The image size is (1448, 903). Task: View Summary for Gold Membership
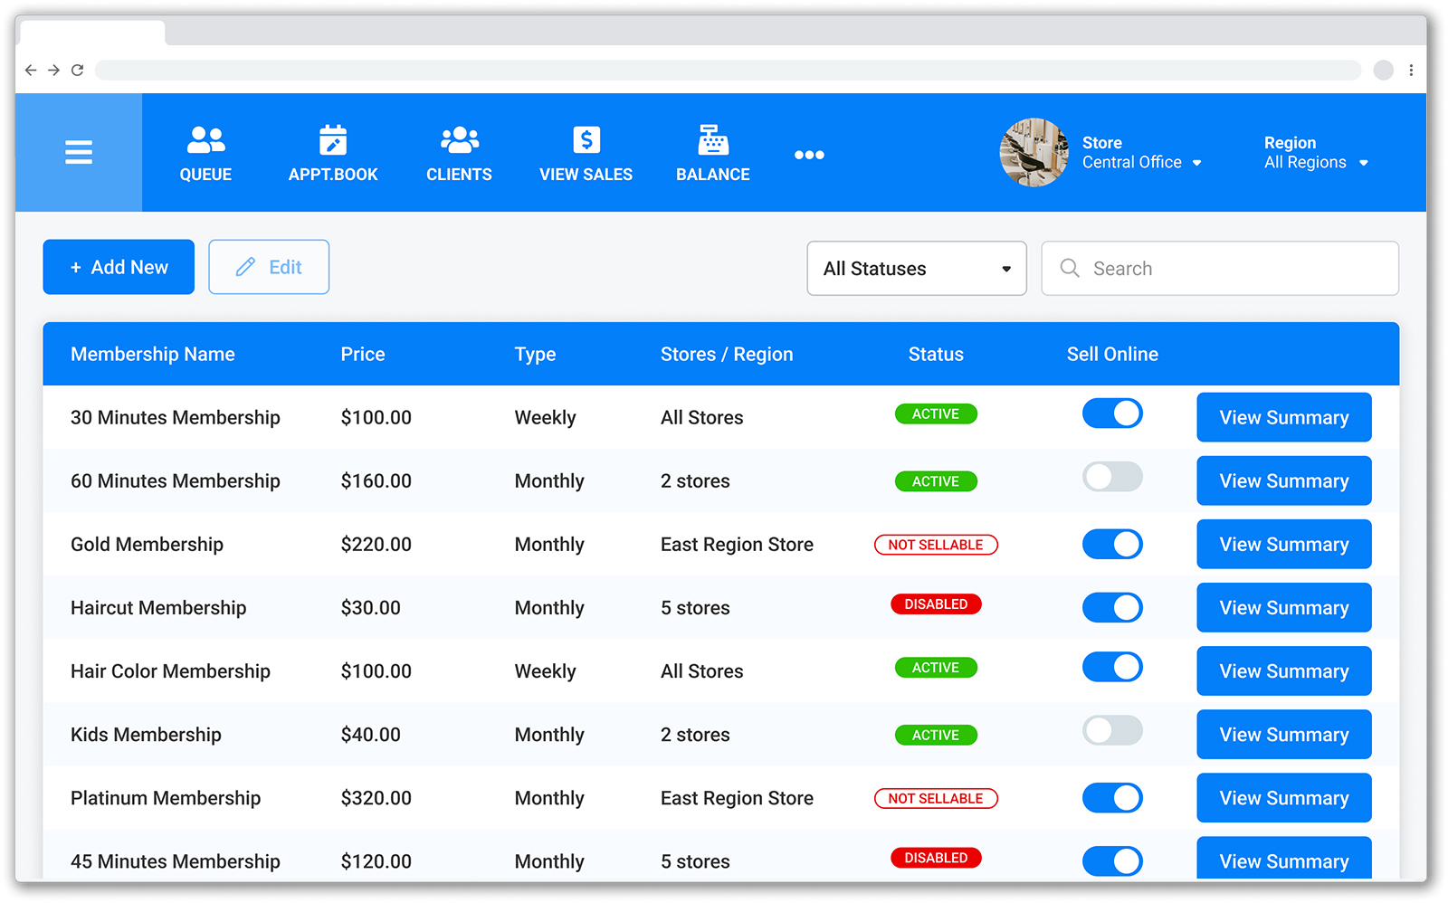click(1283, 544)
